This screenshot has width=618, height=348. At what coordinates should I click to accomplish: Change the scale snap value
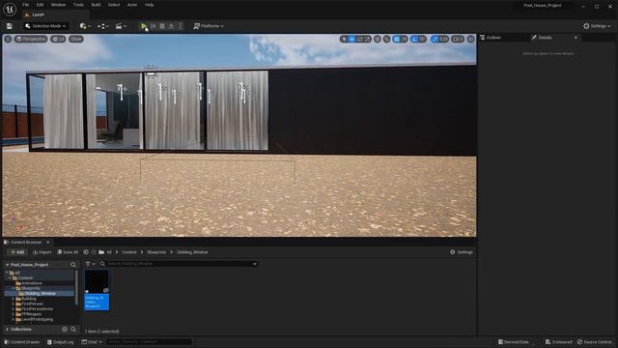click(x=444, y=39)
